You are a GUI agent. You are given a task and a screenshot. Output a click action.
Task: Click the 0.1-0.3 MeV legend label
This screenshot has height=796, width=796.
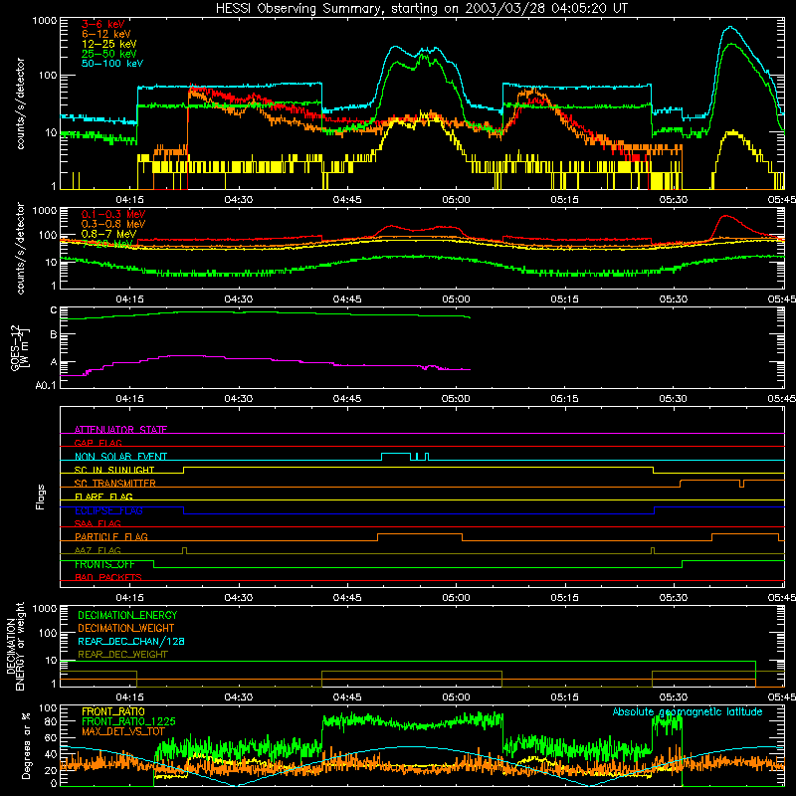(x=113, y=214)
